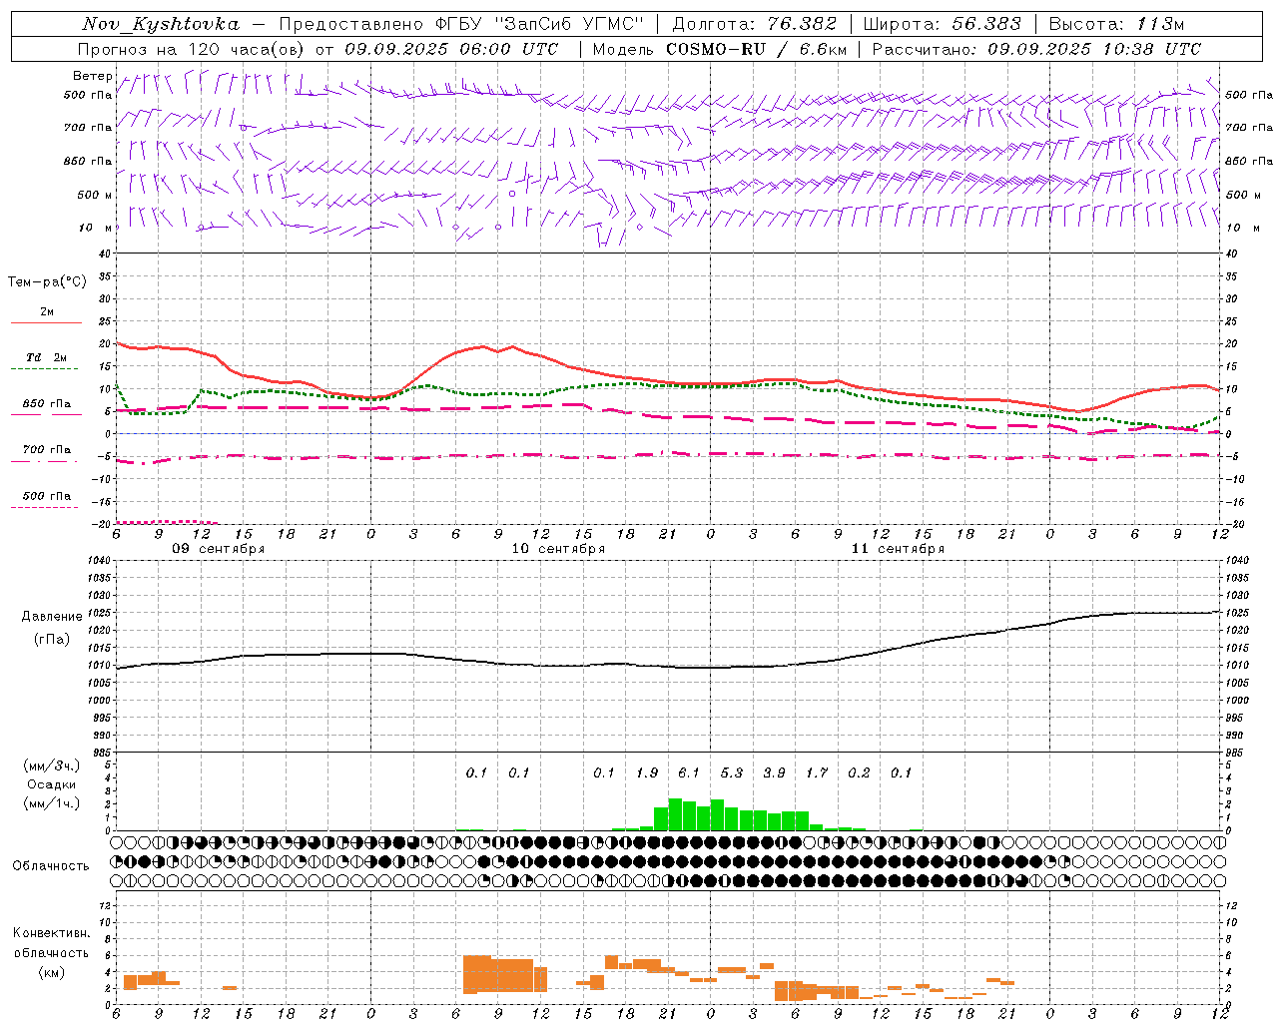The height and width of the screenshot is (1022, 1278).
Task: Click the Ветер wind panel label
Action: click(x=92, y=76)
